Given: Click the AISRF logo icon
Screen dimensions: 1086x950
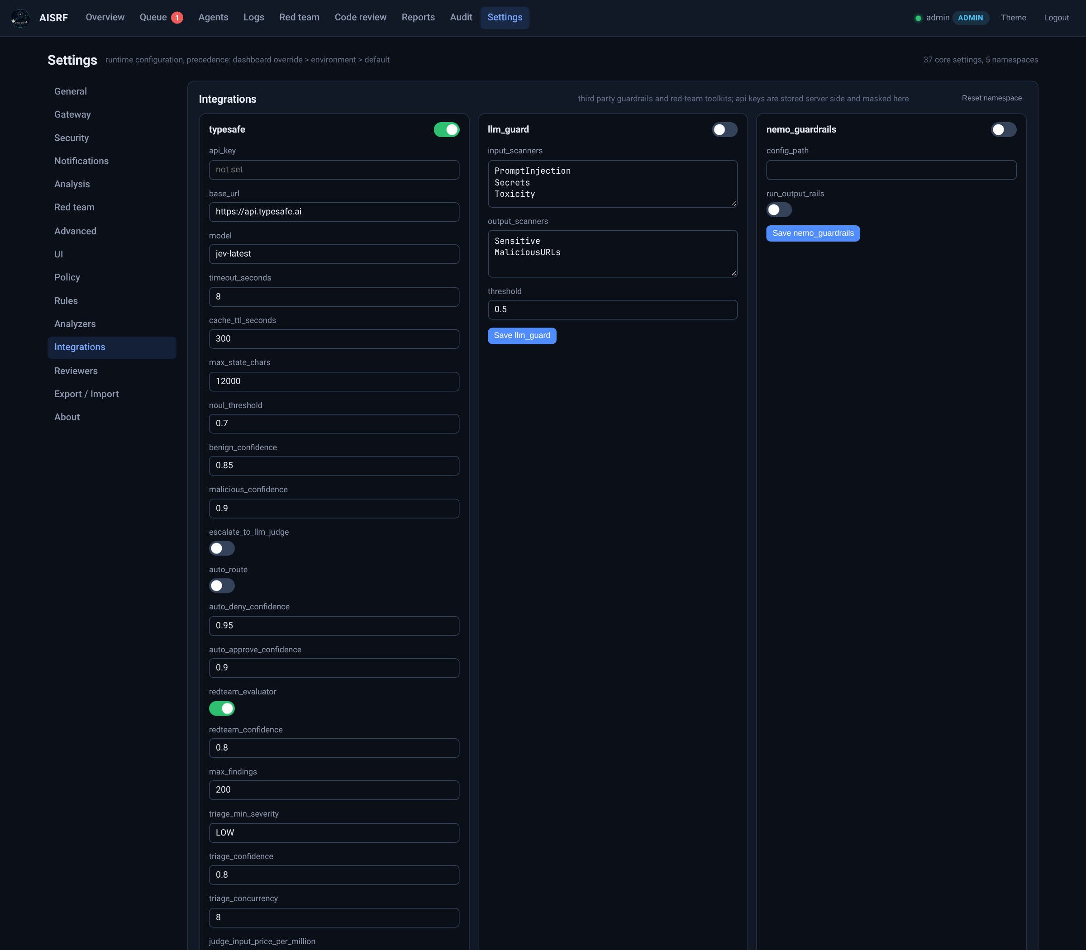Looking at the screenshot, I should (20, 18).
